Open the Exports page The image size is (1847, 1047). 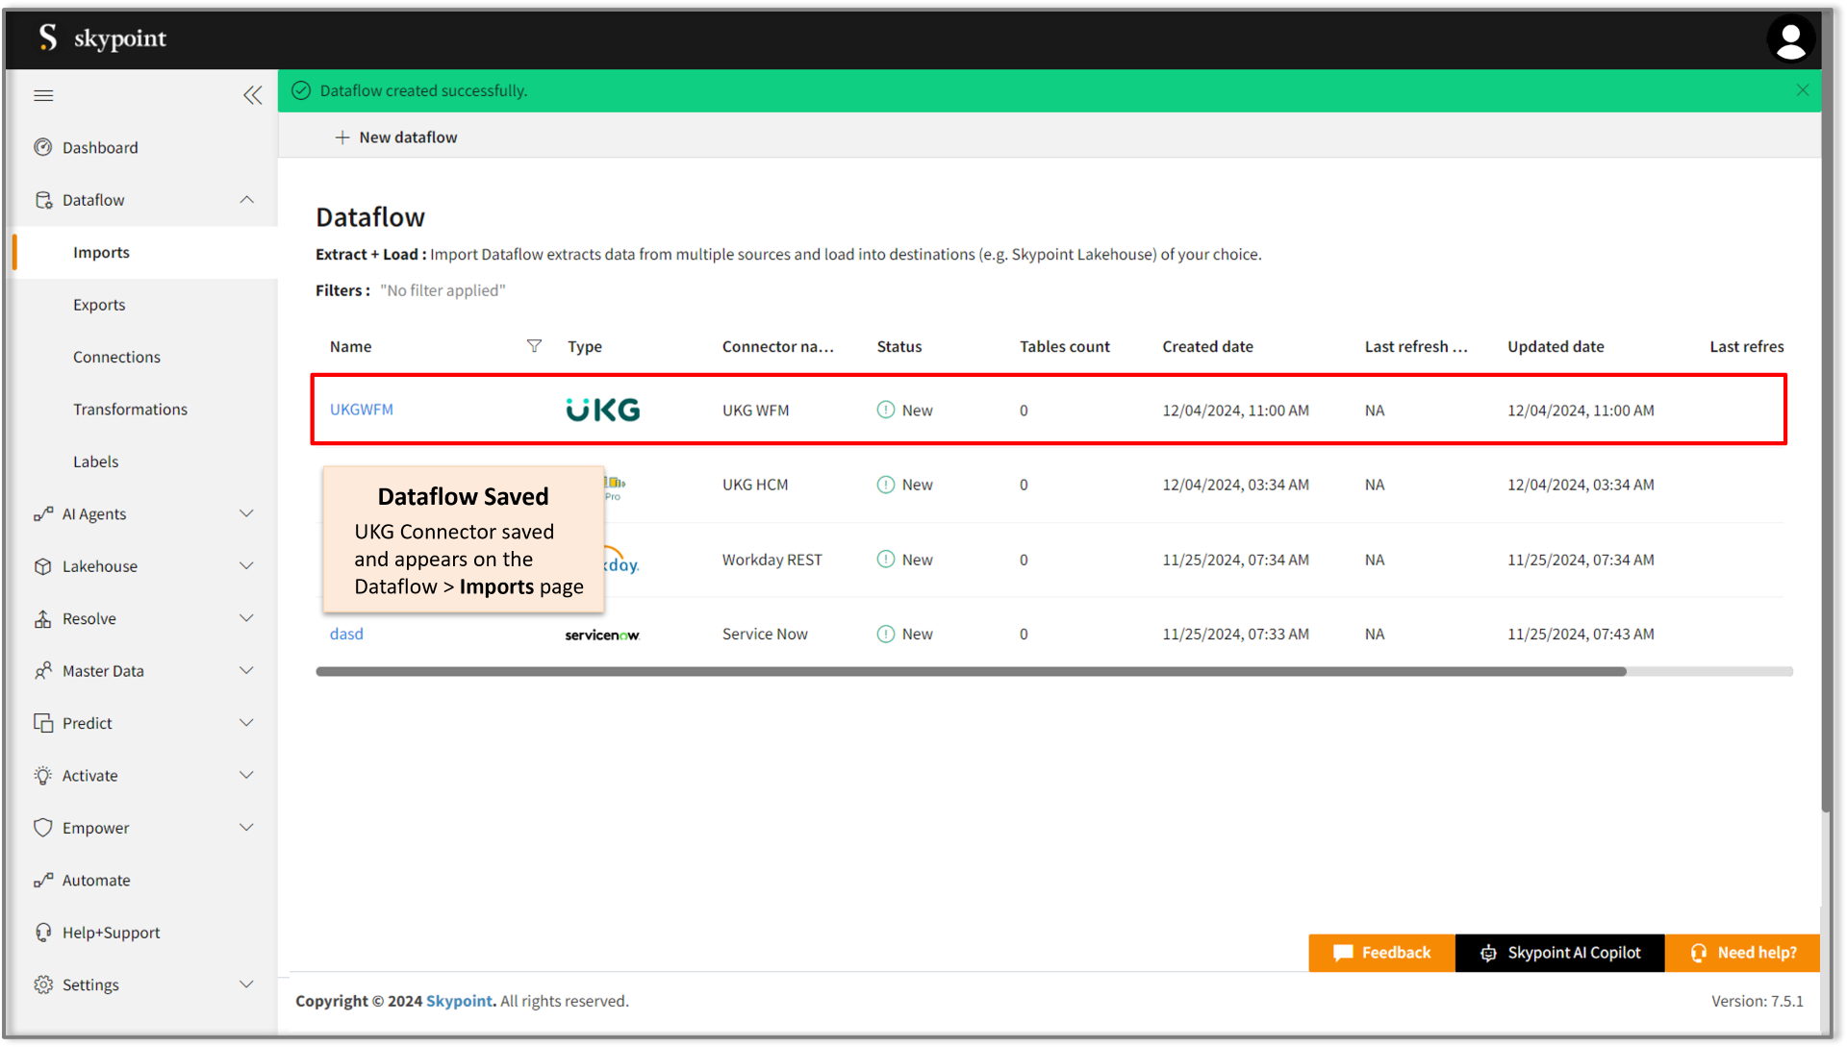[99, 305]
